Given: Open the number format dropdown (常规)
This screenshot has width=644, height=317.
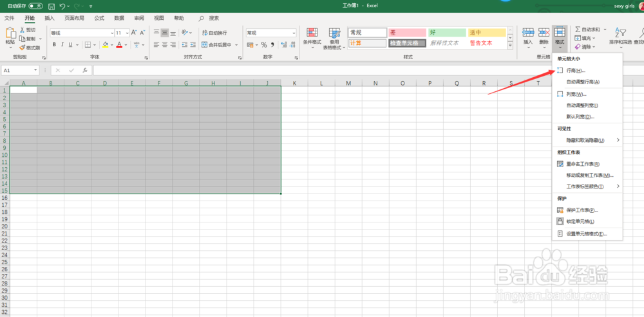Looking at the screenshot, I should 294,33.
